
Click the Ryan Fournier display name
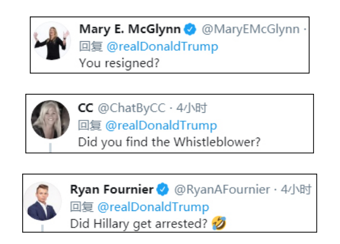point(112,189)
